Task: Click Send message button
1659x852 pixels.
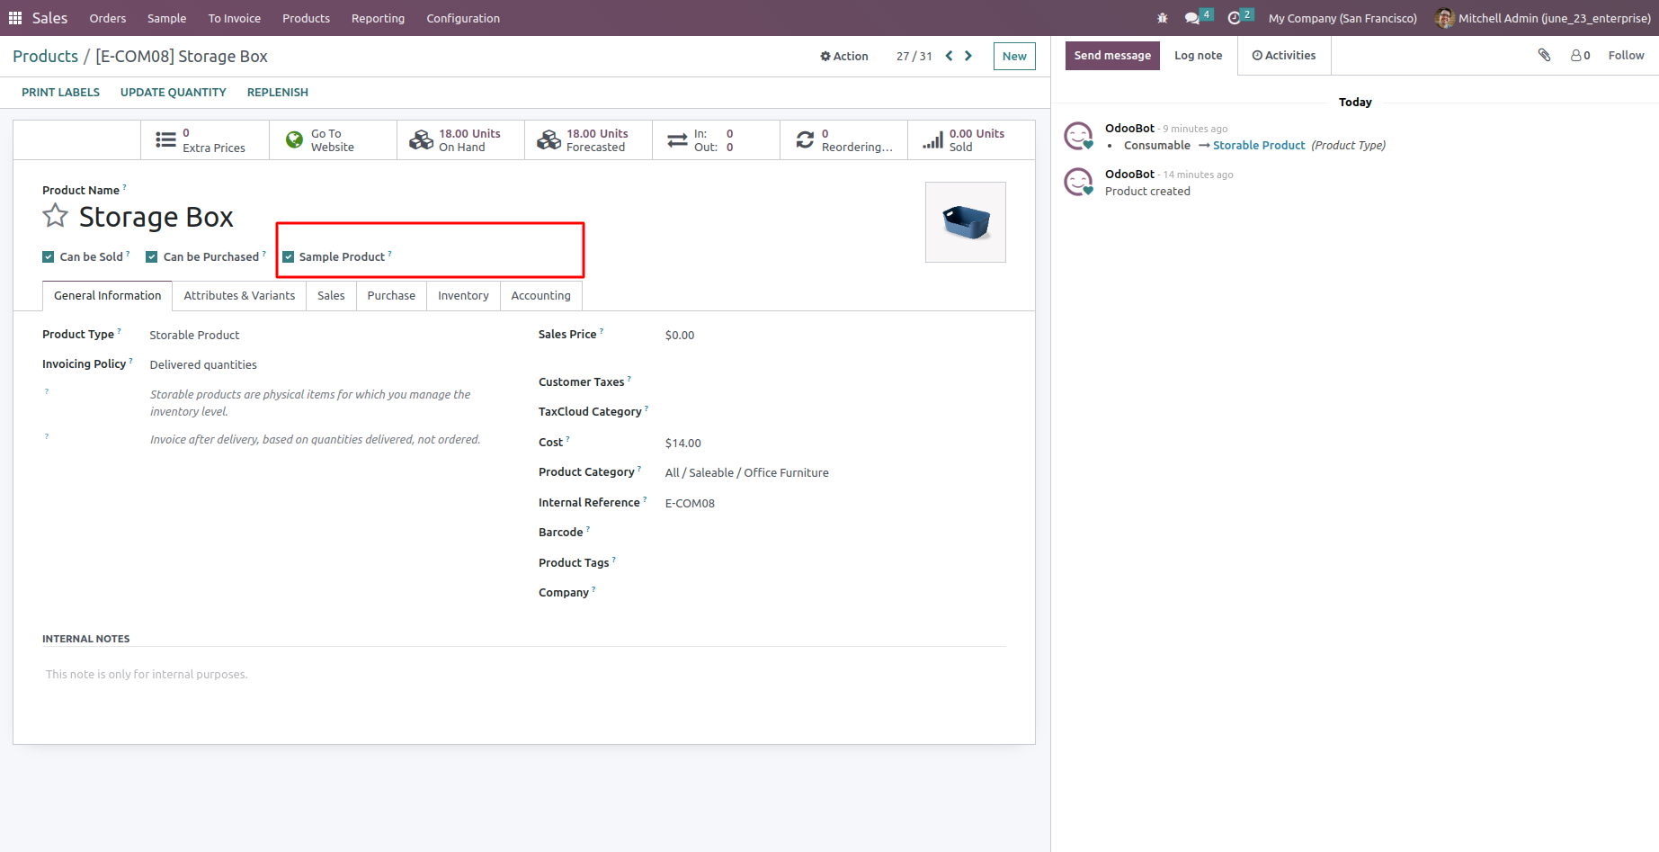Action: click(1112, 56)
